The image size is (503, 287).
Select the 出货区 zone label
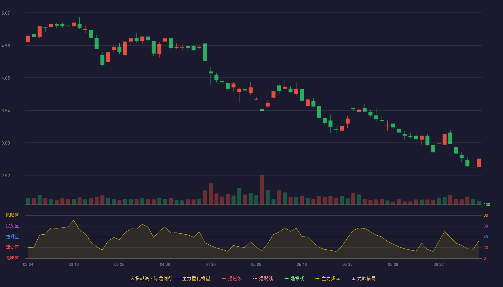[12, 226]
